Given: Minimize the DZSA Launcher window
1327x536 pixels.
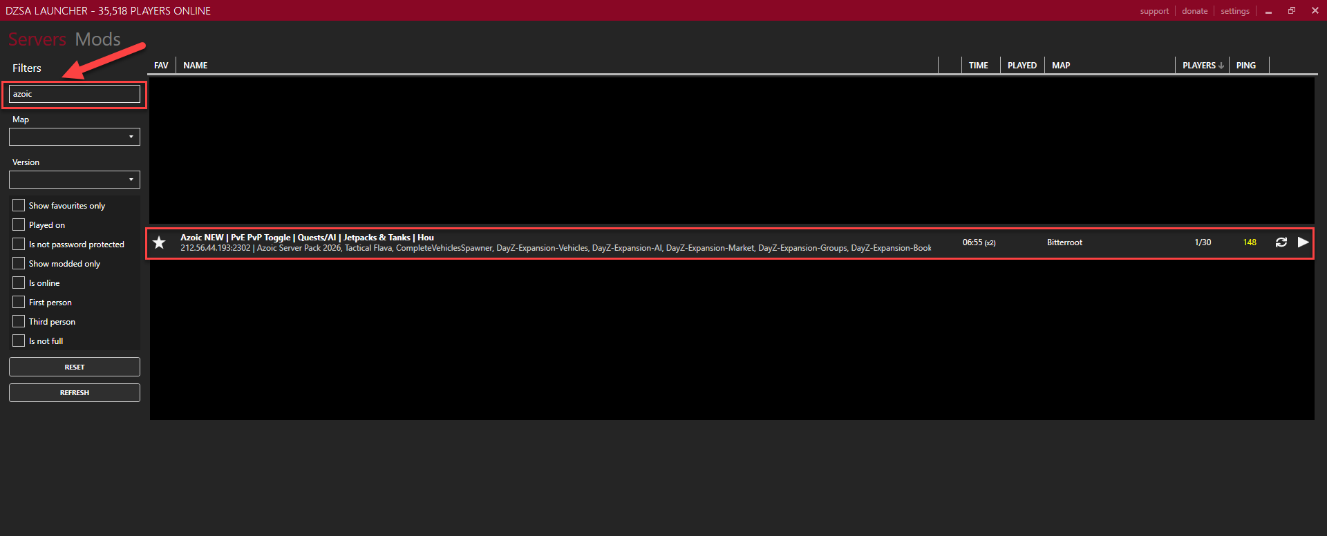Looking at the screenshot, I should click(1268, 11).
